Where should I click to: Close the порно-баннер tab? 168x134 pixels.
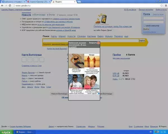[x=50, y=2]
